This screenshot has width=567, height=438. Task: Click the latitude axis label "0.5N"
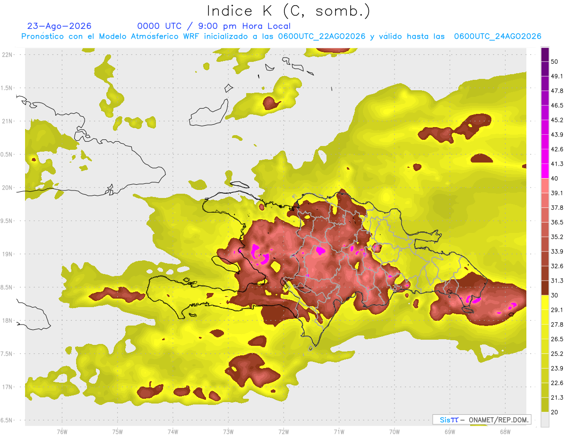7,155
